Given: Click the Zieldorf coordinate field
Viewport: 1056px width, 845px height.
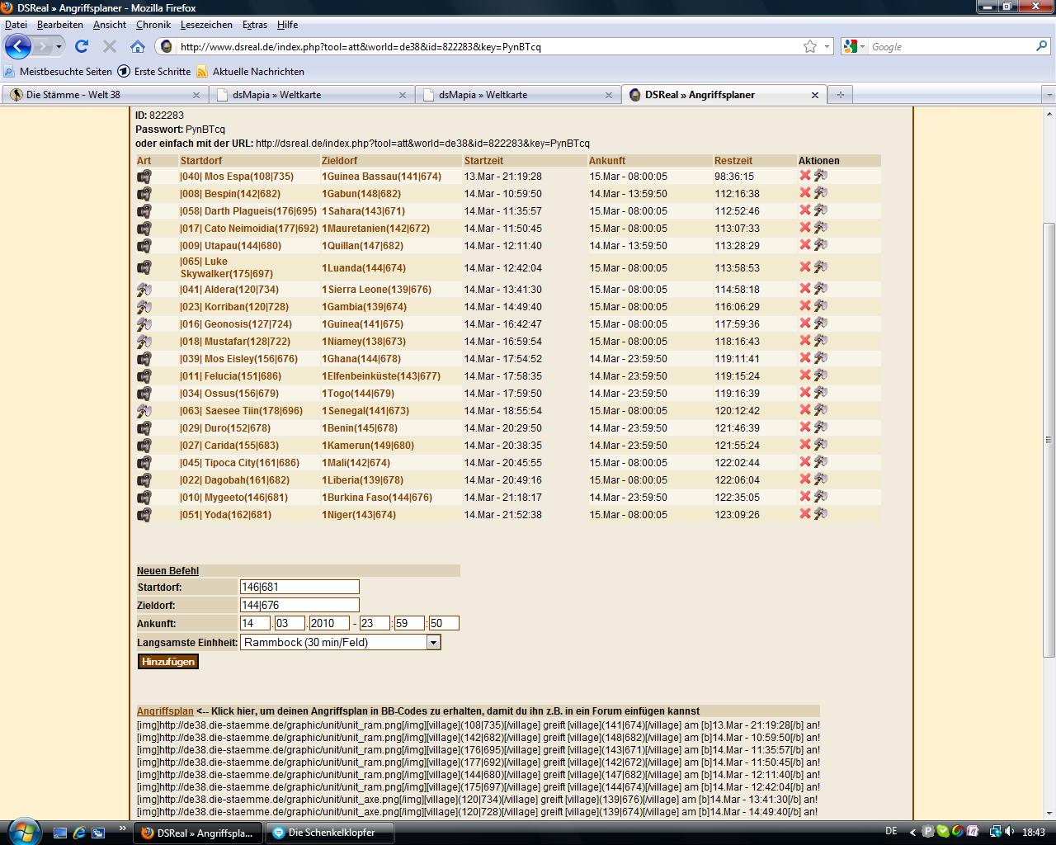Looking at the screenshot, I should 299,605.
